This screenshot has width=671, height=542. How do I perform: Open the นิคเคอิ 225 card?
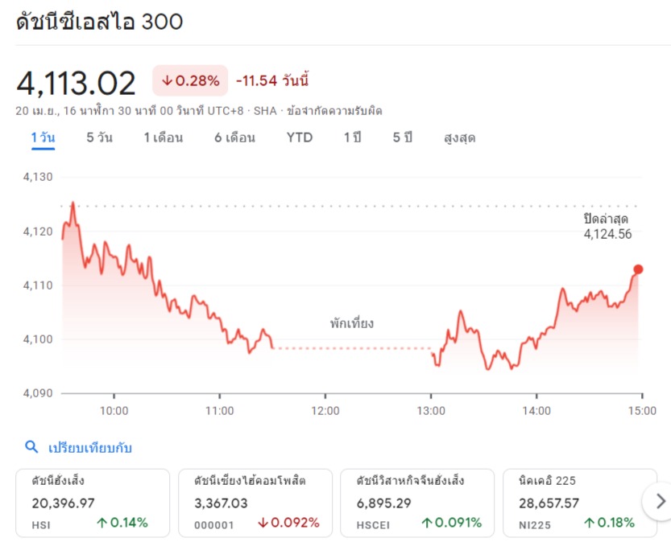pyautogui.click(x=570, y=503)
